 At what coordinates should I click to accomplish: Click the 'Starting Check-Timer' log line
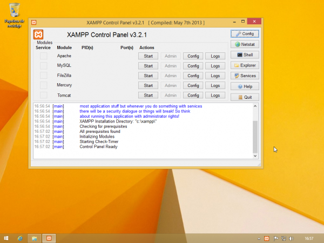[99, 141]
